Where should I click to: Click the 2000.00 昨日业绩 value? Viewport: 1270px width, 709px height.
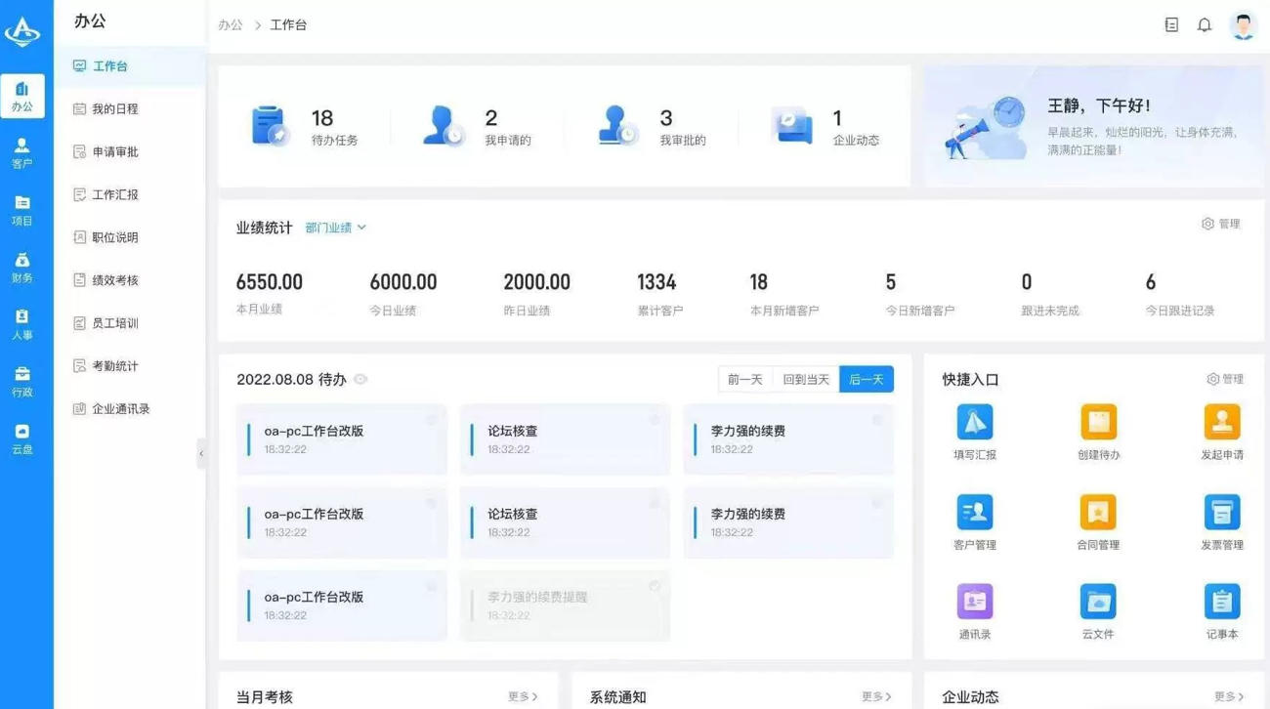coord(536,282)
